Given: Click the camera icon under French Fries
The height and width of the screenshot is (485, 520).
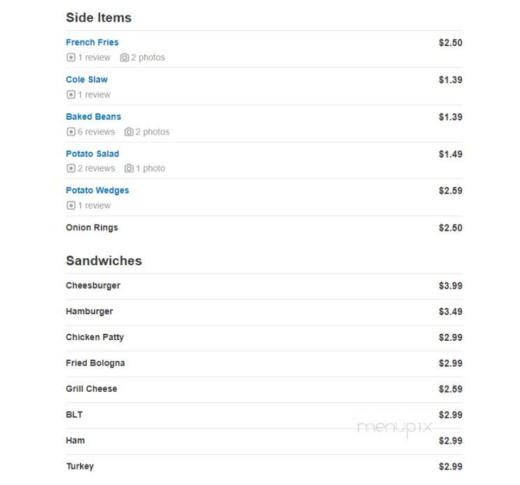Looking at the screenshot, I should [125, 57].
